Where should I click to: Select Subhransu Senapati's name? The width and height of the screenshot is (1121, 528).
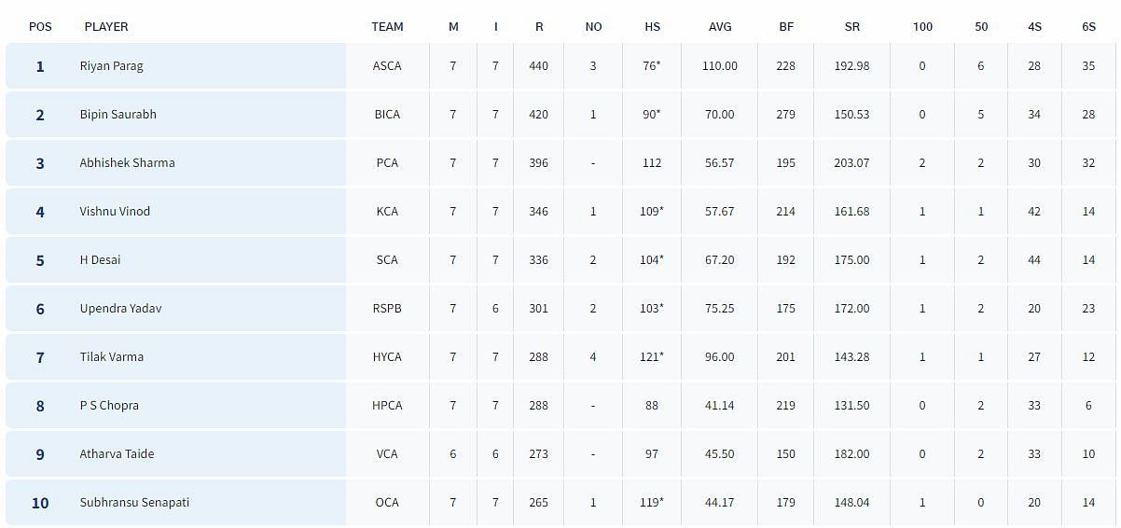tap(134, 503)
